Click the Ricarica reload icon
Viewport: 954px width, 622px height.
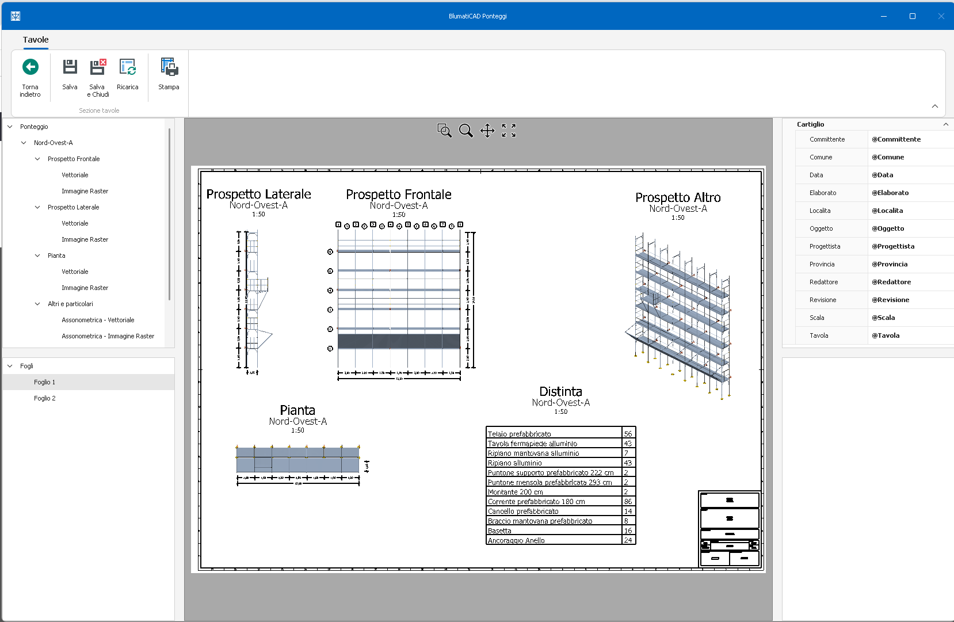coord(127,67)
